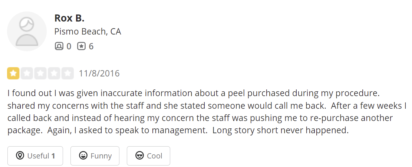Click the reviews count star icon
This screenshot has width=412, height=167.
pos(81,46)
